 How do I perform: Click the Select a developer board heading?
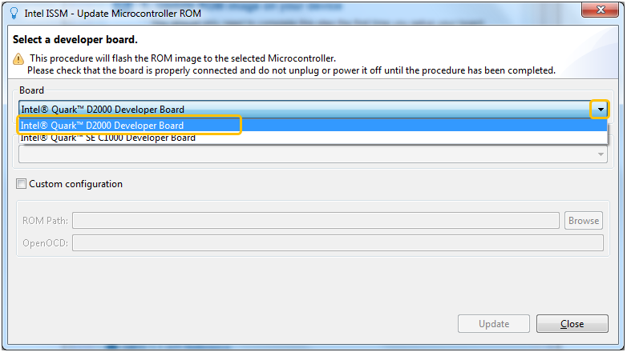pos(75,39)
